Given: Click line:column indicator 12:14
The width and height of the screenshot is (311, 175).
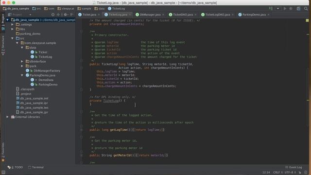Looking at the screenshot, I should click(266, 172).
